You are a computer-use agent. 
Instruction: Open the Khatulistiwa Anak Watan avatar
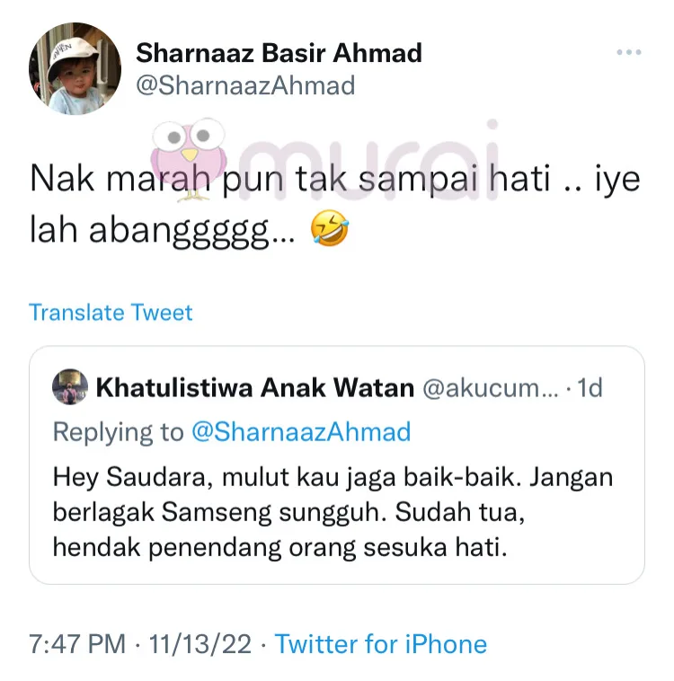(70, 387)
